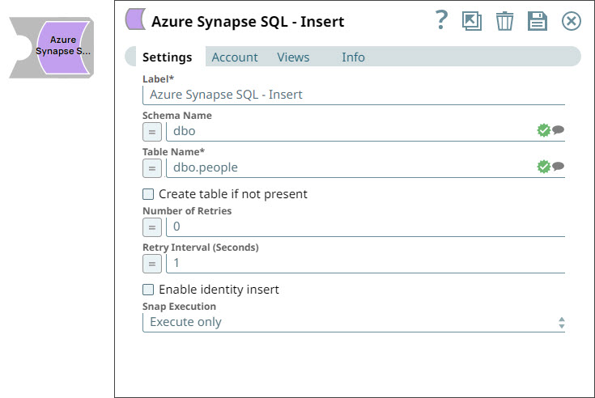This screenshot has width=595, height=398.
Task: Enable Create table if not present
Action: [148, 194]
